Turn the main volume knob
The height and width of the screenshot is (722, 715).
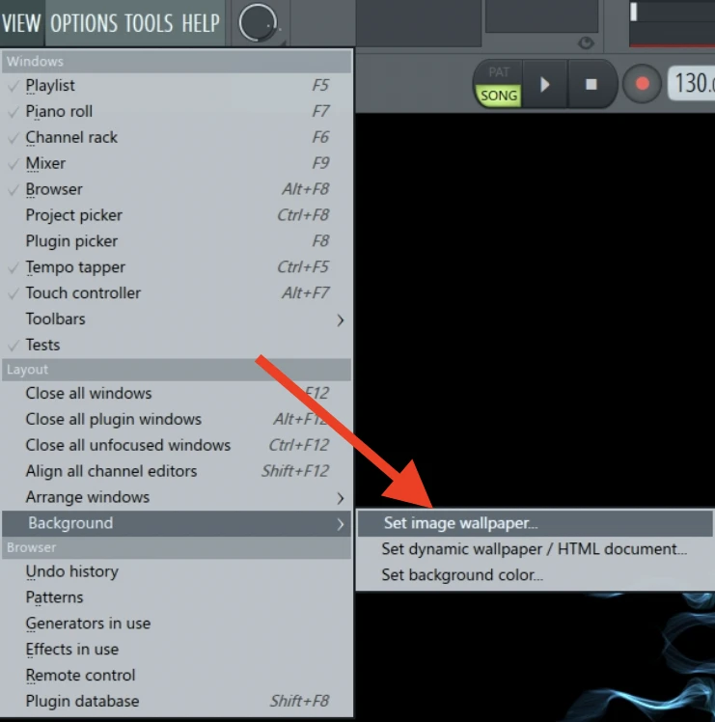(257, 23)
